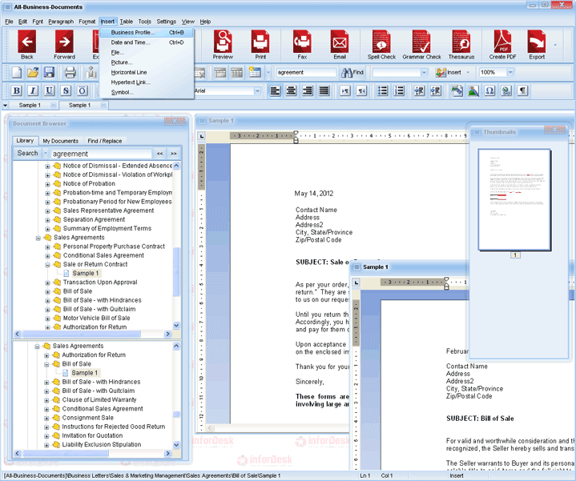This screenshot has width=576, height=481.
Task: Switch to the Find / Replace tab
Action: click(104, 141)
